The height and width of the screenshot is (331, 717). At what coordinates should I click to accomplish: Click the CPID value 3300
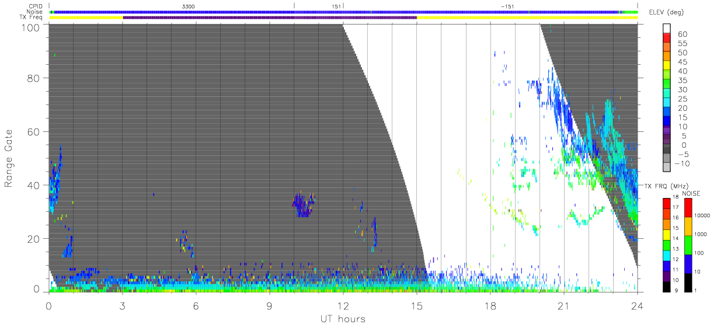tap(189, 6)
